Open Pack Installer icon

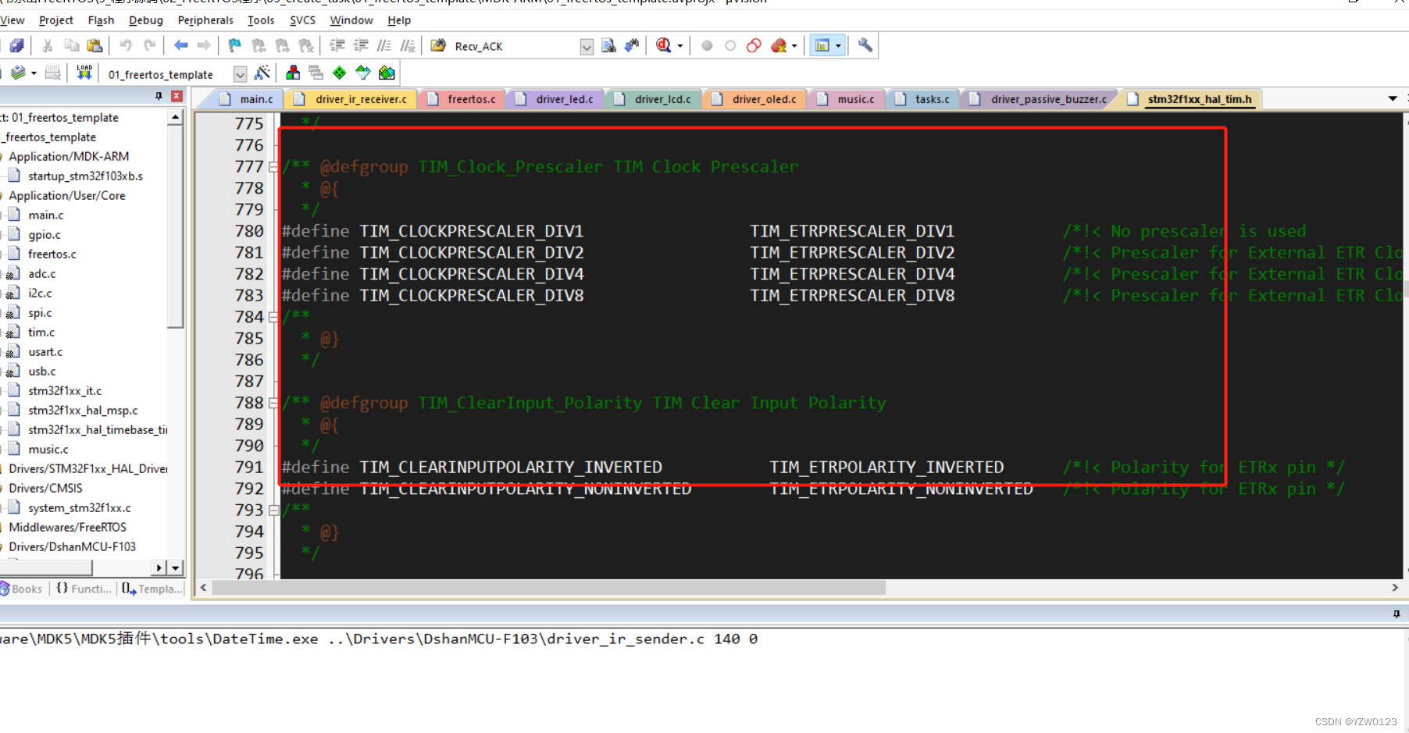click(387, 73)
